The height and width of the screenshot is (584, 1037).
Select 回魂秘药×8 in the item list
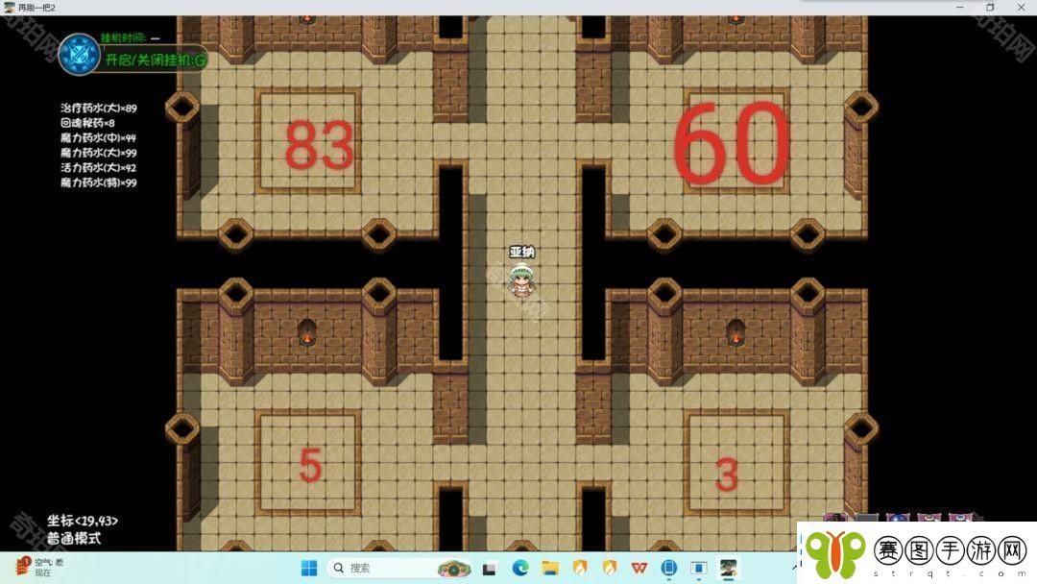[x=87, y=123]
